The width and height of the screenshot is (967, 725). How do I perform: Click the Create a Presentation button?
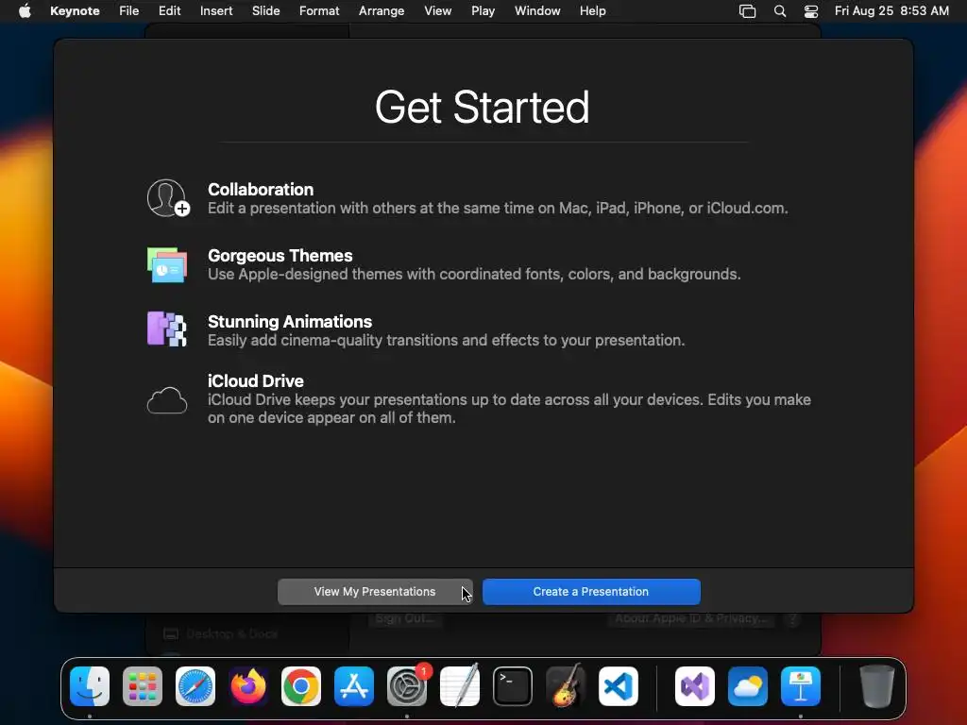click(x=591, y=592)
